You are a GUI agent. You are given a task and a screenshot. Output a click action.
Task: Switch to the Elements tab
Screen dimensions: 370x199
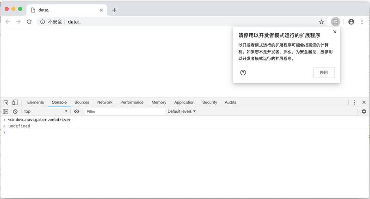(36, 103)
